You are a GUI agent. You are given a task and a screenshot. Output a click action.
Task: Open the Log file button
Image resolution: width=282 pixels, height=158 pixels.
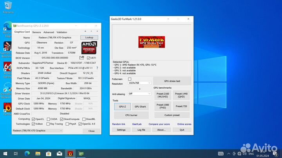[141, 130]
